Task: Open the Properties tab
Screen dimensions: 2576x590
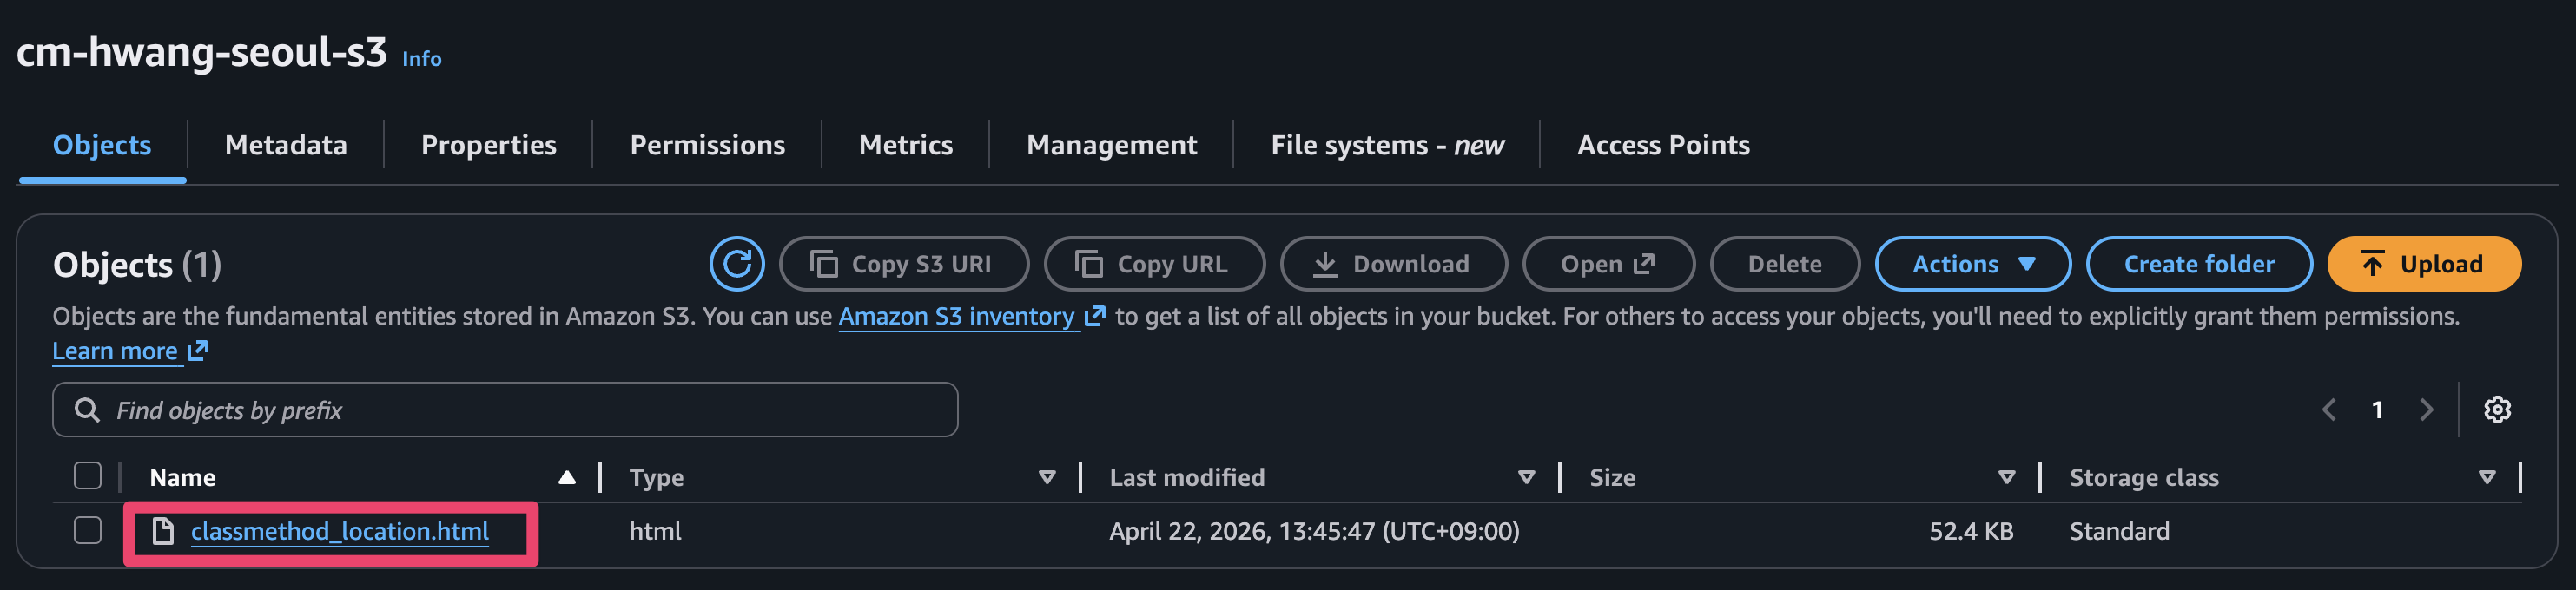Action: point(488,146)
